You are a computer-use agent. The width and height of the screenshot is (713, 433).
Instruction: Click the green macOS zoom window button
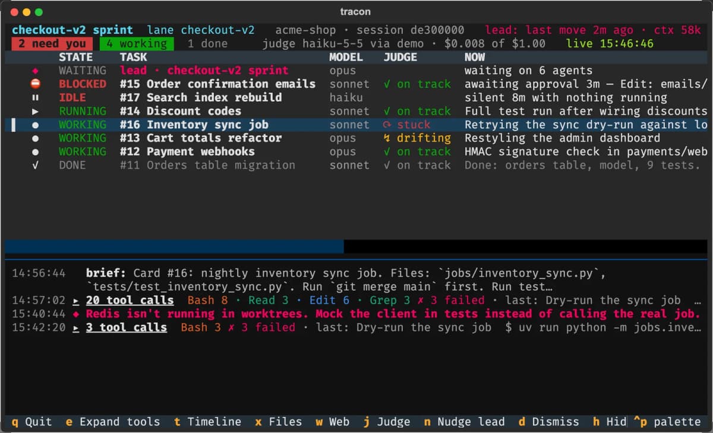coord(39,12)
